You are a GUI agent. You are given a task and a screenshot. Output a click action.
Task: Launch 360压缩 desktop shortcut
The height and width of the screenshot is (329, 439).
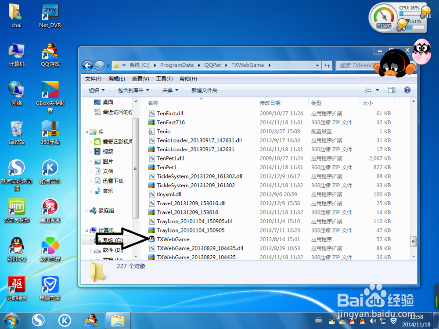[50, 132]
